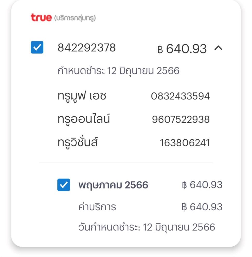Viewport: 252px width, 257px height.
Task: Click the red true logo
Action: coord(41,18)
